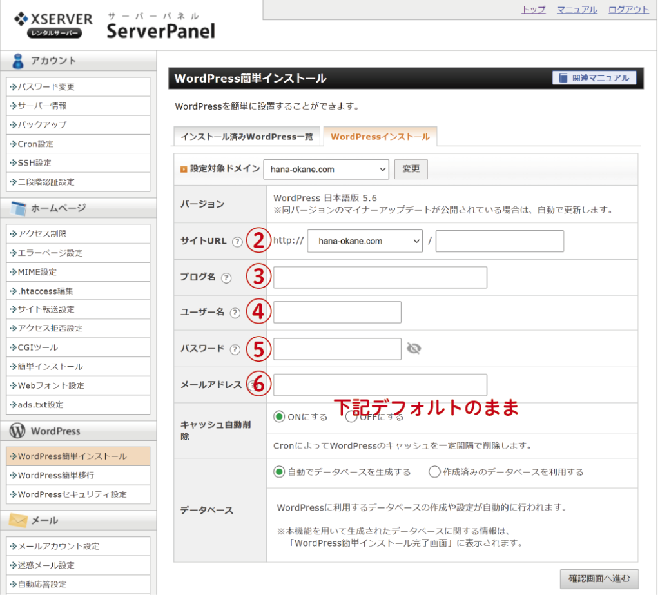Screen dimensions: 660x595
Task: Select 作成済みのデータベースを利用する radio option
Action: coord(434,472)
